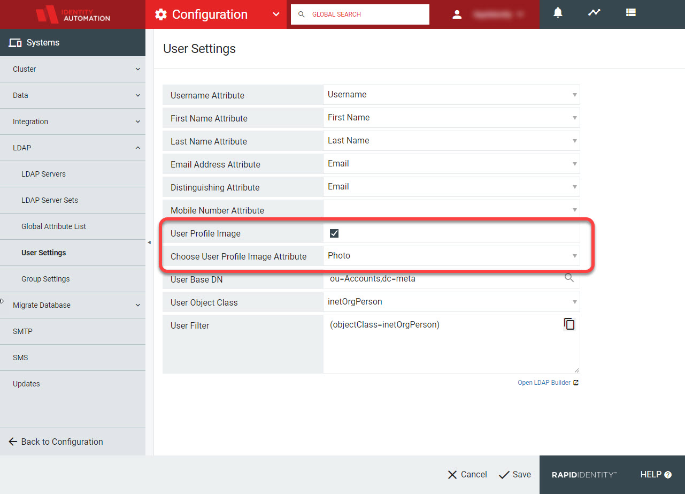Click the Cancel button

tap(467, 475)
